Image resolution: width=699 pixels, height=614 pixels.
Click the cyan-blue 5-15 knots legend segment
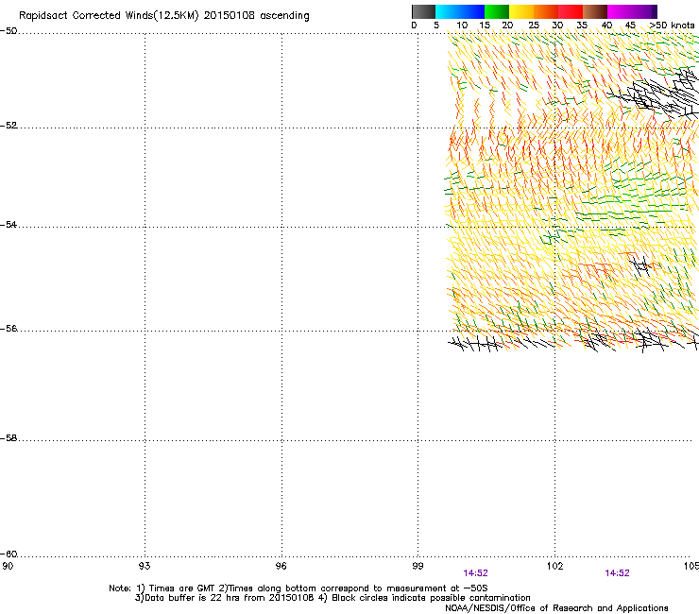point(460,11)
